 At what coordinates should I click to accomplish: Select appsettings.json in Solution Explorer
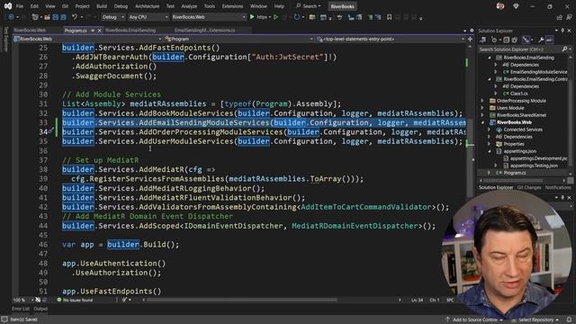(519, 151)
